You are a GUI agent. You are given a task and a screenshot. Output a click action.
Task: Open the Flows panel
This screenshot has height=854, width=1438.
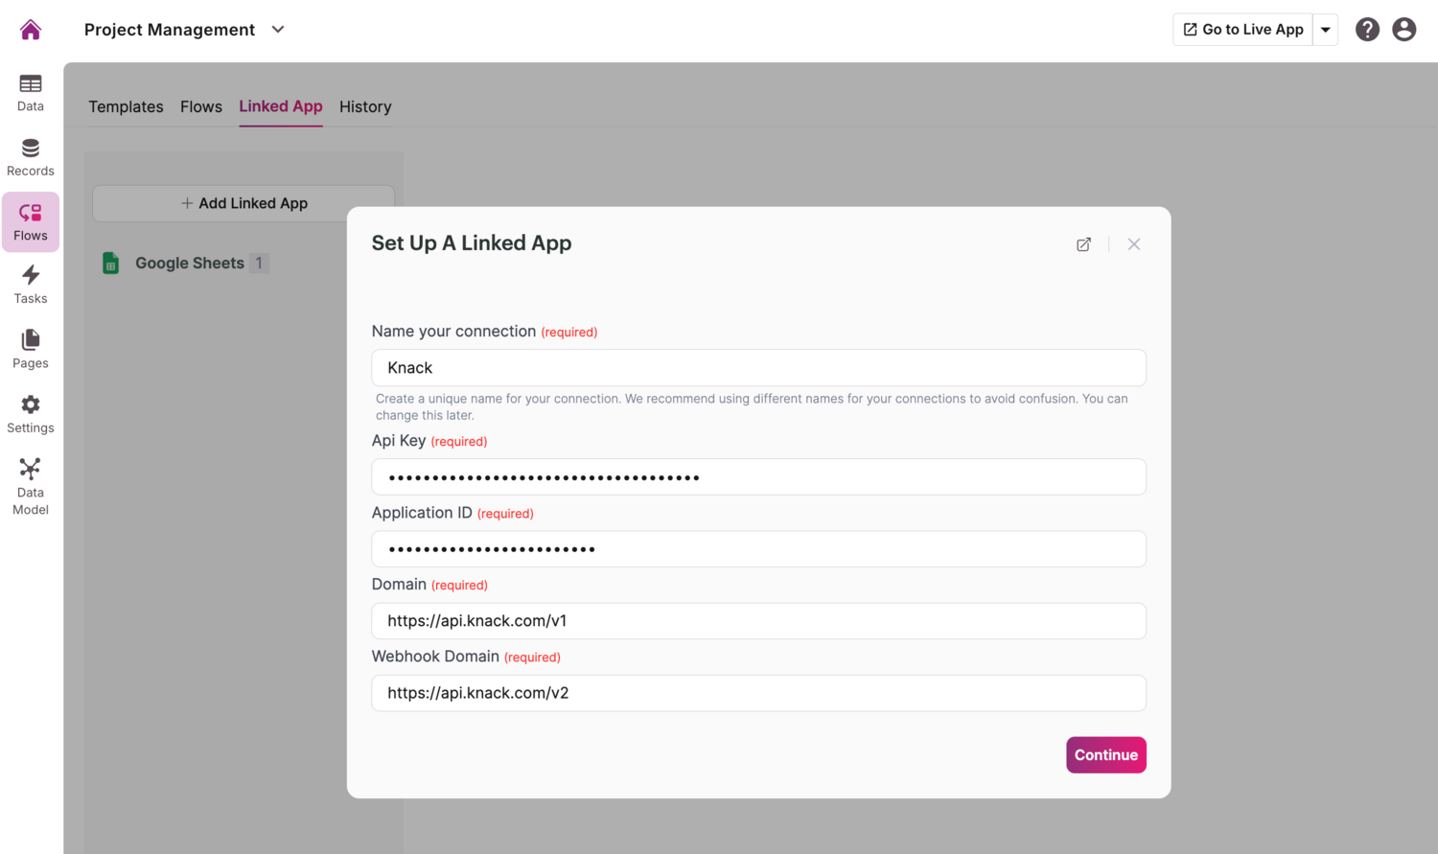30,220
